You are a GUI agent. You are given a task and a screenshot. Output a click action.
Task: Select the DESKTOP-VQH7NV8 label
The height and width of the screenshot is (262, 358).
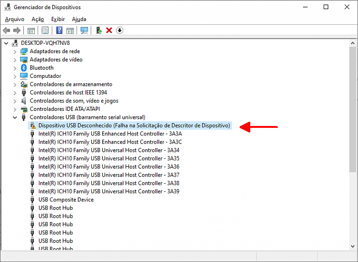coord(45,43)
